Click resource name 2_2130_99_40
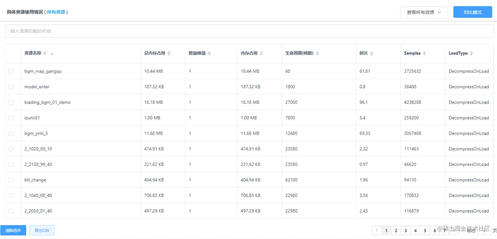Viewport: 497px width, 239px height. click(38, 164)
